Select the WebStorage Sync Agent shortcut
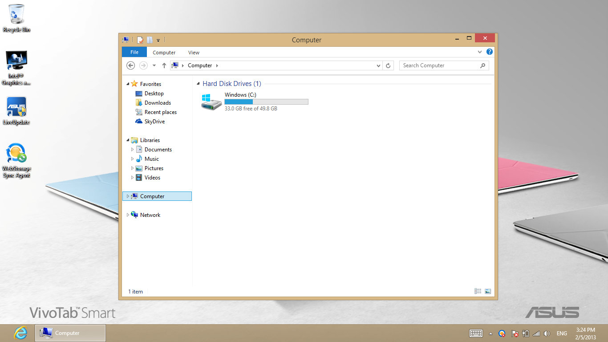The image size is (608, 342). click(x=16, y=160)
